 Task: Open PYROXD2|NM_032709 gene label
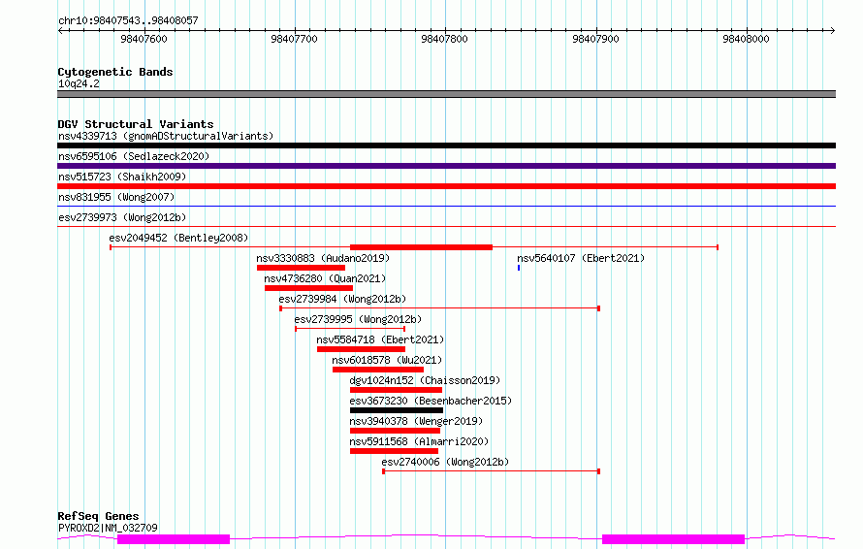pos(108,528)
